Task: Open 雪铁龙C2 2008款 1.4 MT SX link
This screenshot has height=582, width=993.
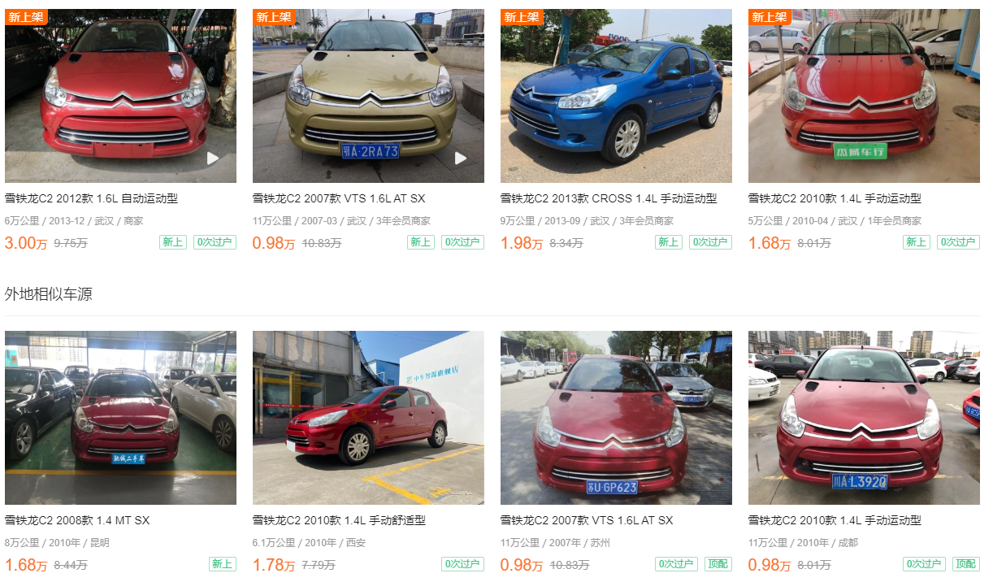Action: click(x=77, y=520)
